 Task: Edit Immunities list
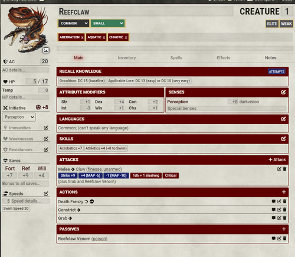(46, 128)
